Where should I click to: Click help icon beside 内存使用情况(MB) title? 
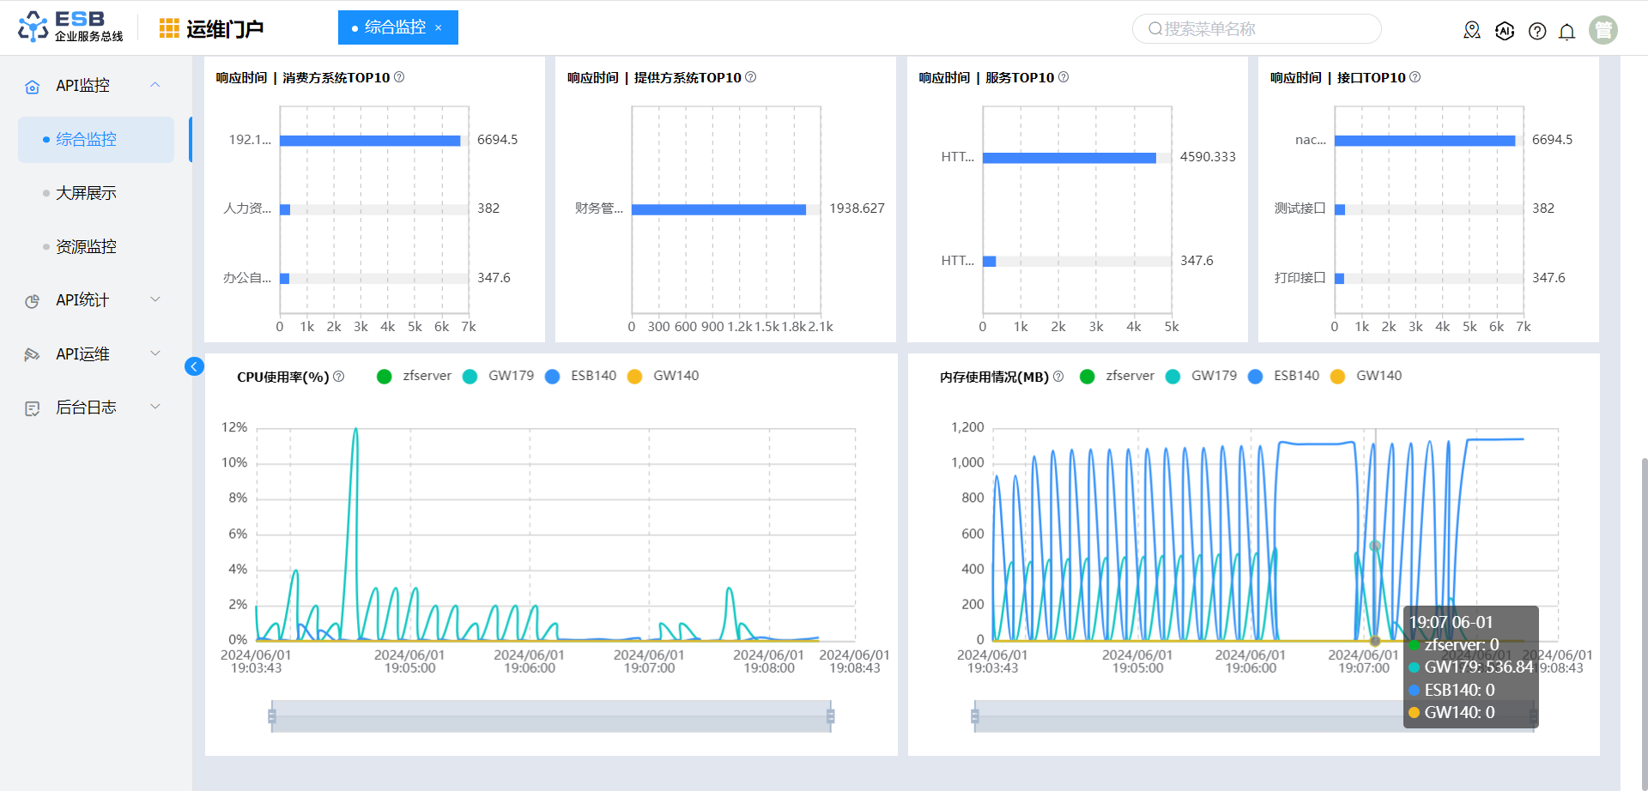1058,377
